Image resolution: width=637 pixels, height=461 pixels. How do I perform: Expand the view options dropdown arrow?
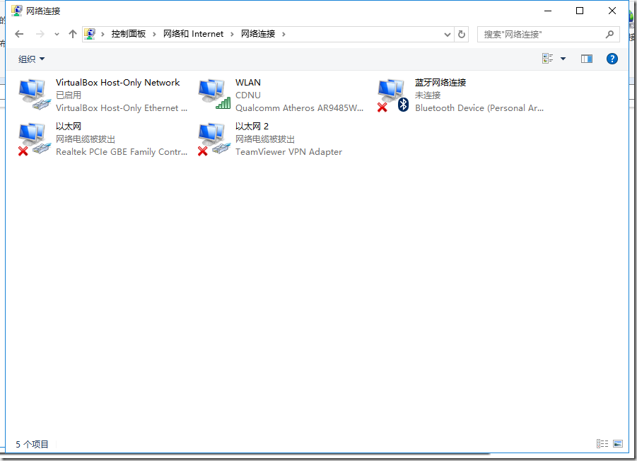563,59
